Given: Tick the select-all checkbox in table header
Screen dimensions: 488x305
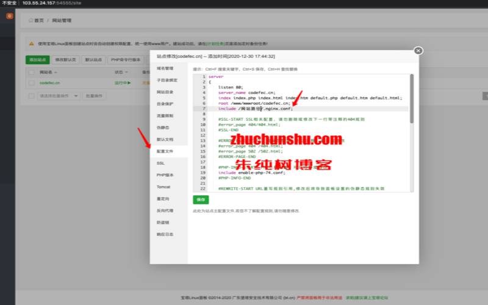Looking at the screenshot, I should point(31,71).
